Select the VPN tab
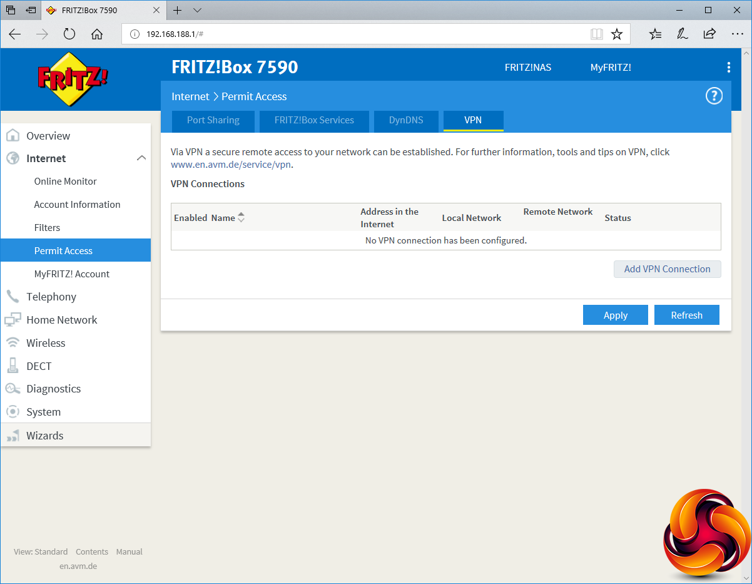 [x=473, y=120]
